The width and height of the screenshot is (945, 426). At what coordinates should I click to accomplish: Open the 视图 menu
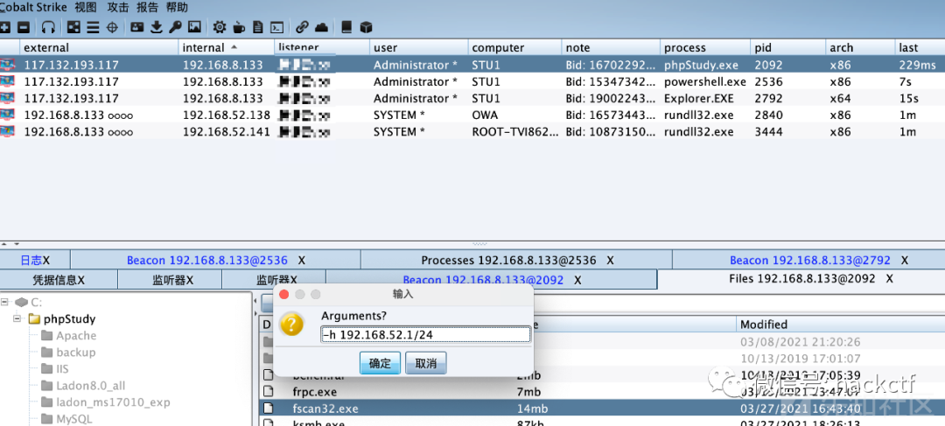coord(86,7)
